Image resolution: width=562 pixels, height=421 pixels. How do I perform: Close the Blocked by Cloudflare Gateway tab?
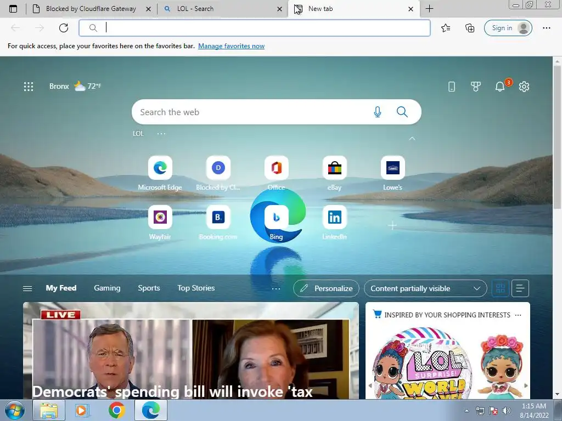[148, 9]
